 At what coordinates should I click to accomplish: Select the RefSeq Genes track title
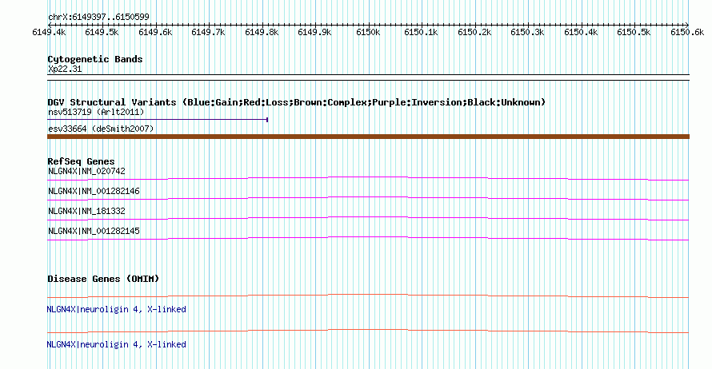81,161
